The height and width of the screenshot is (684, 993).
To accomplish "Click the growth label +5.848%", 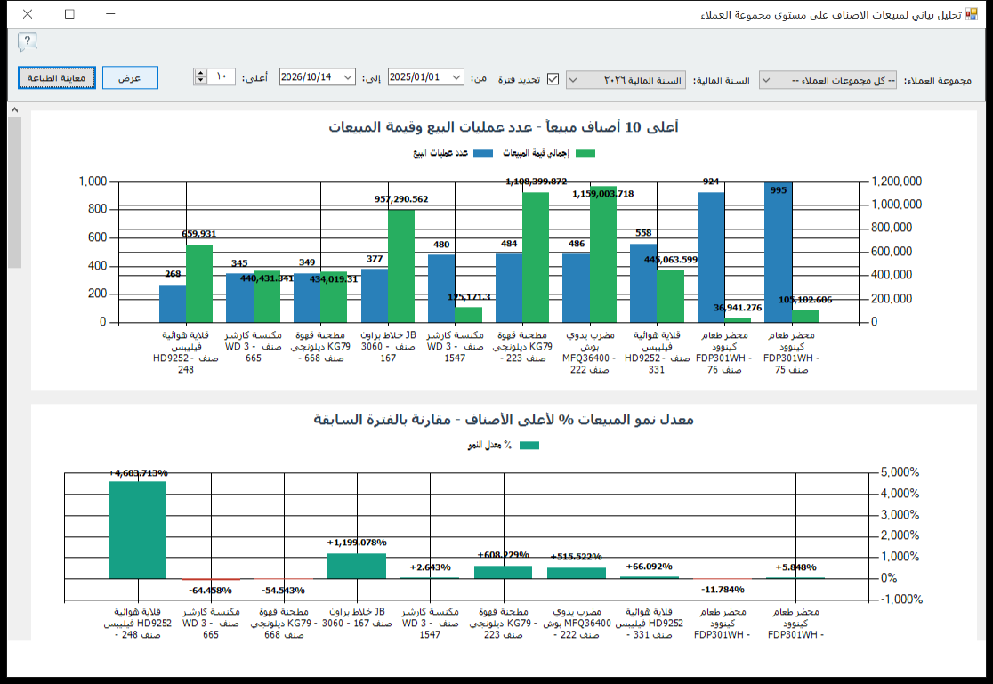I will click(x=796, y=567).
